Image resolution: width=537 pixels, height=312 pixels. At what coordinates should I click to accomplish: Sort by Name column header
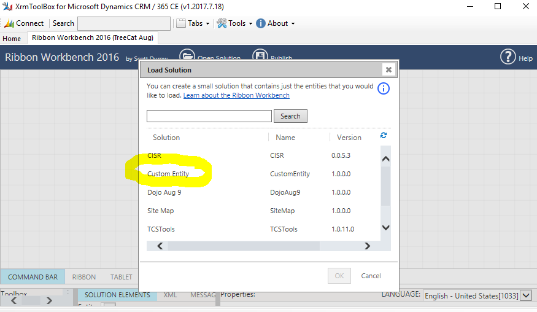point(285,138)
